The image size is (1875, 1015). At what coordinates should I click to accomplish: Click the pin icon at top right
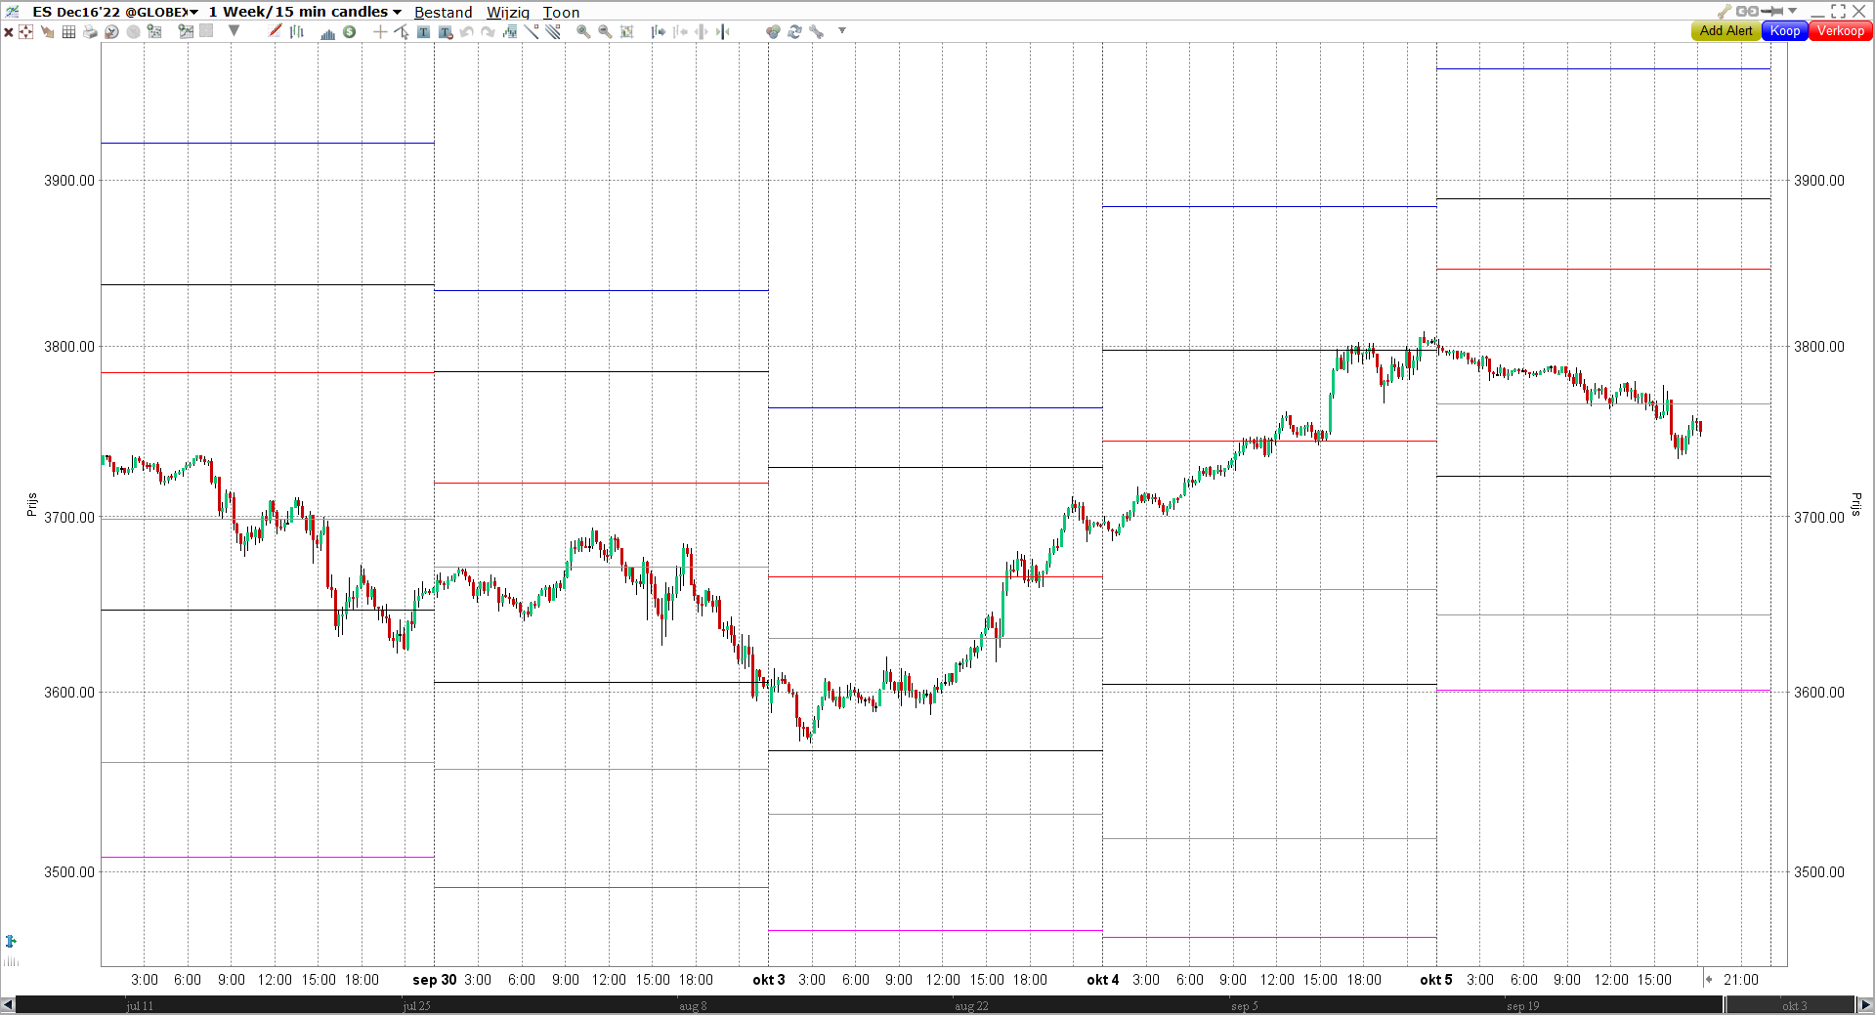click(1771, 11)
